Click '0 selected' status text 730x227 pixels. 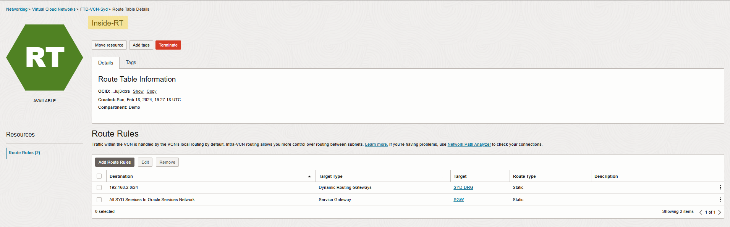(x=105, y=211)
